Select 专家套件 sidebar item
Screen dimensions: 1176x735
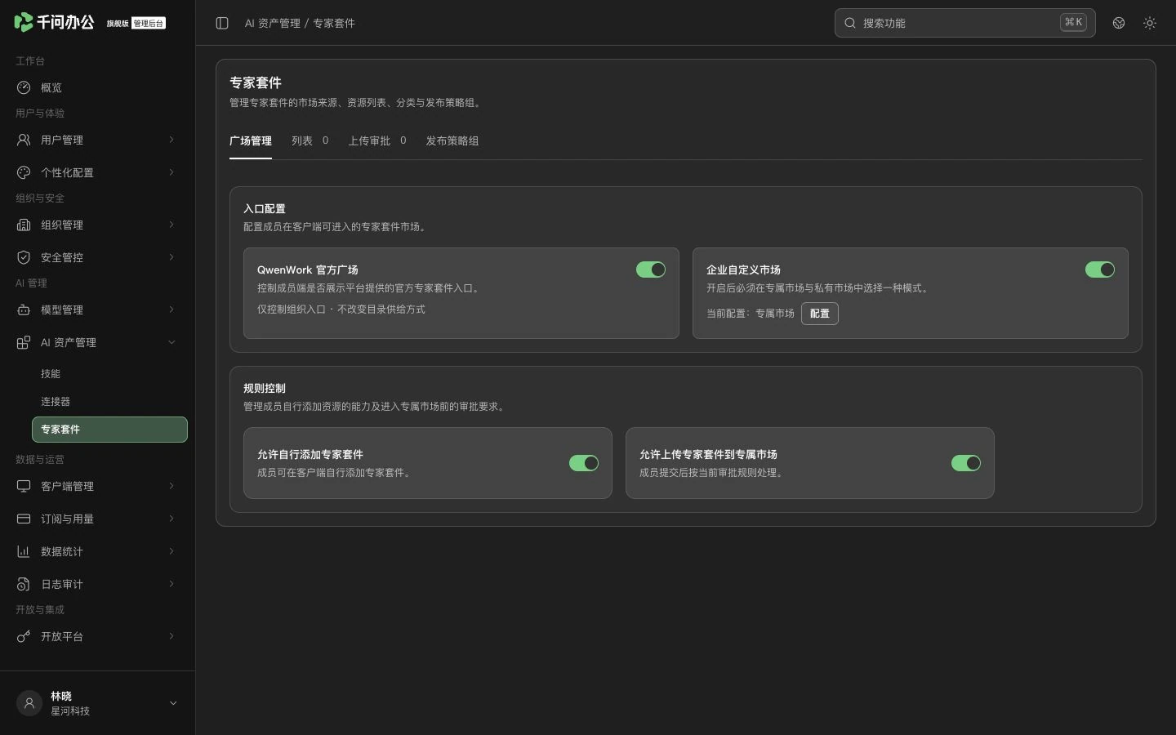109,430
